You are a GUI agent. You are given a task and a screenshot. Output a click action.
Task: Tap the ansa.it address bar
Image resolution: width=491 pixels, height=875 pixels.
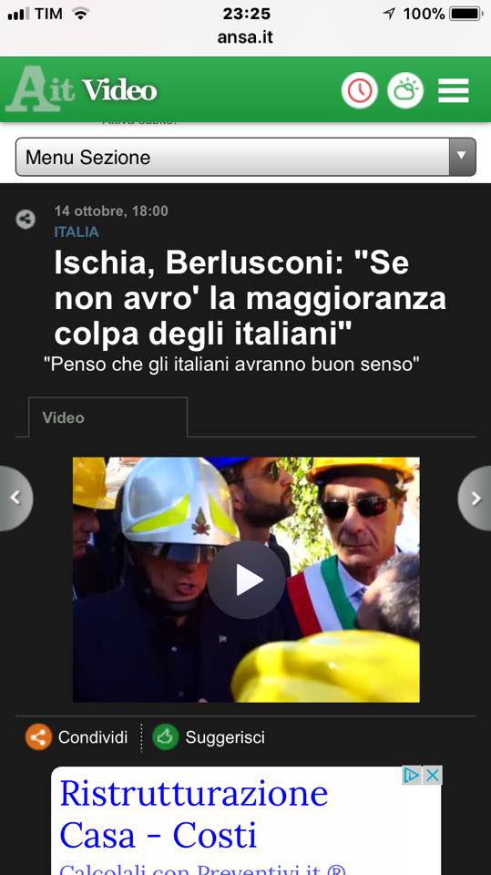tap(246, 37)
